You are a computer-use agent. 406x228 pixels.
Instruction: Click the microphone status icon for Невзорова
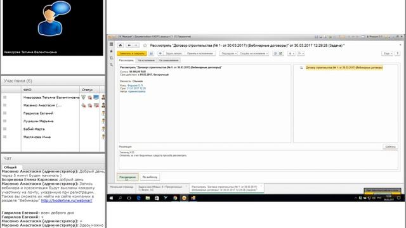[x=83, y=97]
